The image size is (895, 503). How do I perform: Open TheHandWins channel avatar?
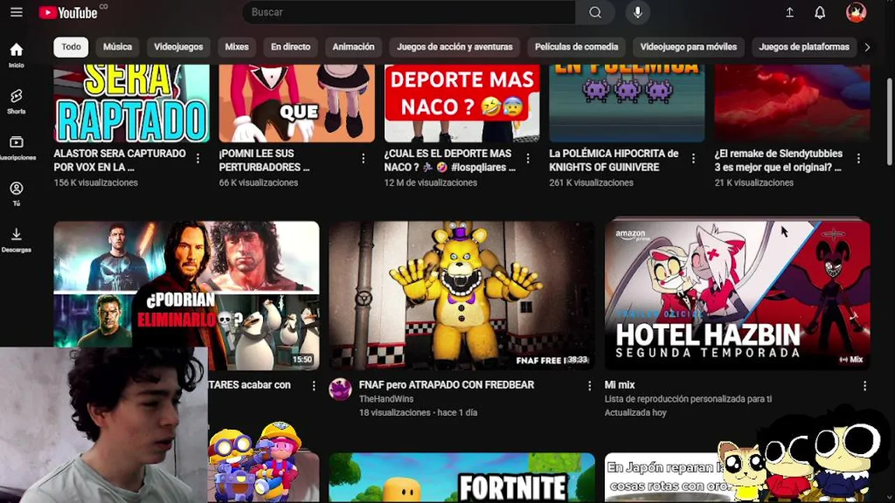coord(341,390)
